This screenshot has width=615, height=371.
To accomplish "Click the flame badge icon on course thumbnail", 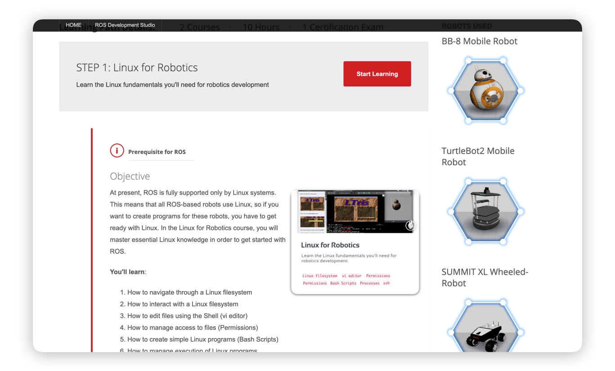I will coord(410,225).
